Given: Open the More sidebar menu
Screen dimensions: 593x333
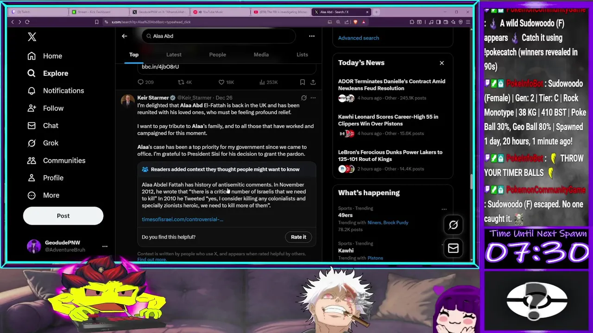Looking at the screenshot, I should [x=43, y=195].
